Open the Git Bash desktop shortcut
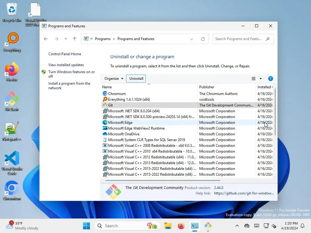311x233 pixels. tap(12, 101)
